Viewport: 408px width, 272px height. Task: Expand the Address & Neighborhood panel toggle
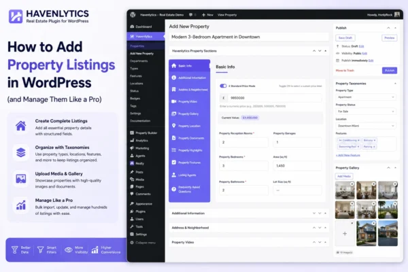coord(326,228)
